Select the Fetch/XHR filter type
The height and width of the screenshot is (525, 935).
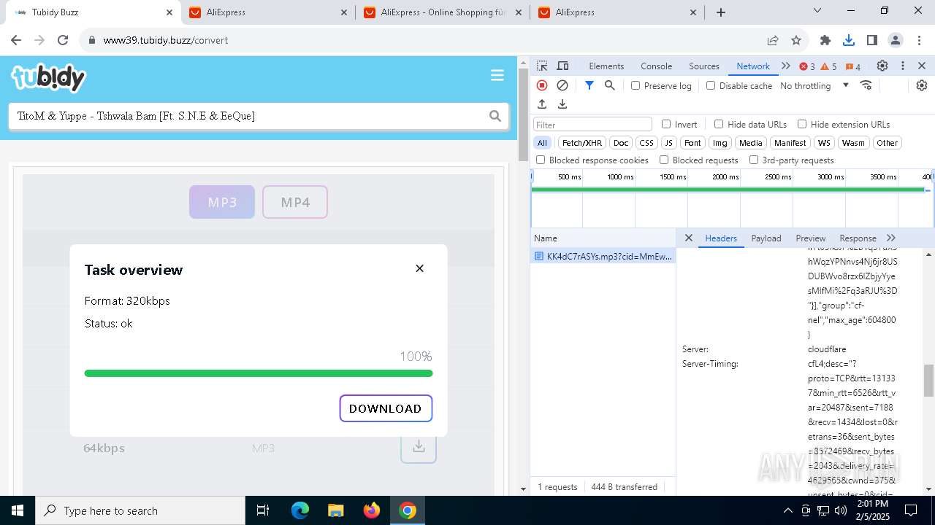[582, 143]
